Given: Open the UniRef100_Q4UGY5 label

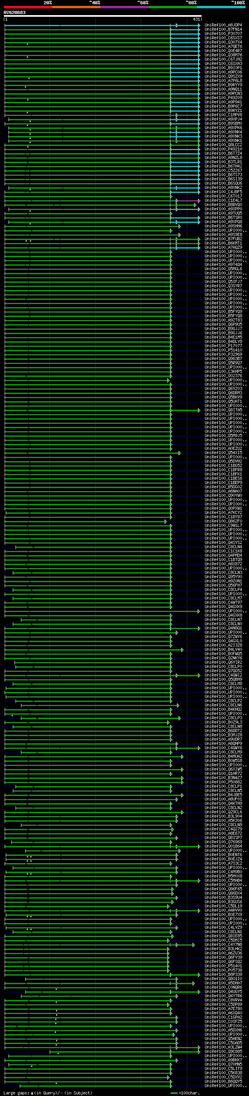Looking at the screenshot, I should pyautogui.click(x=223, y=991).
